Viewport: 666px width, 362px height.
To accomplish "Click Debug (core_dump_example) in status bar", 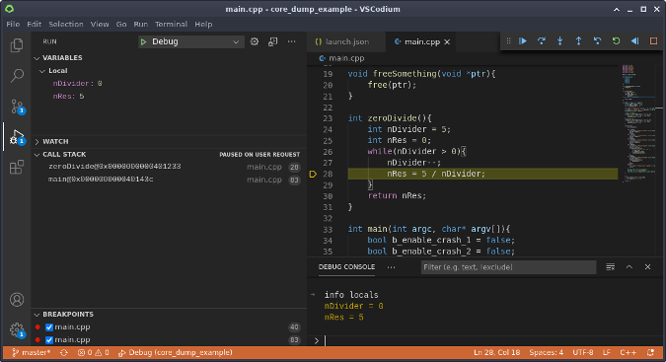I will 176,353.
